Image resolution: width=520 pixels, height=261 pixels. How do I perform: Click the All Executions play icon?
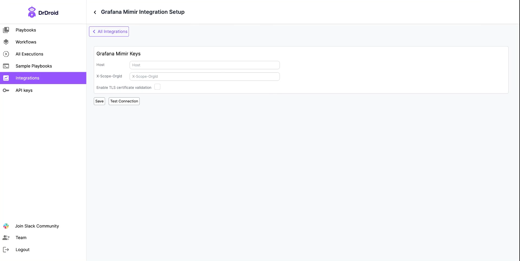pos(6,54)
